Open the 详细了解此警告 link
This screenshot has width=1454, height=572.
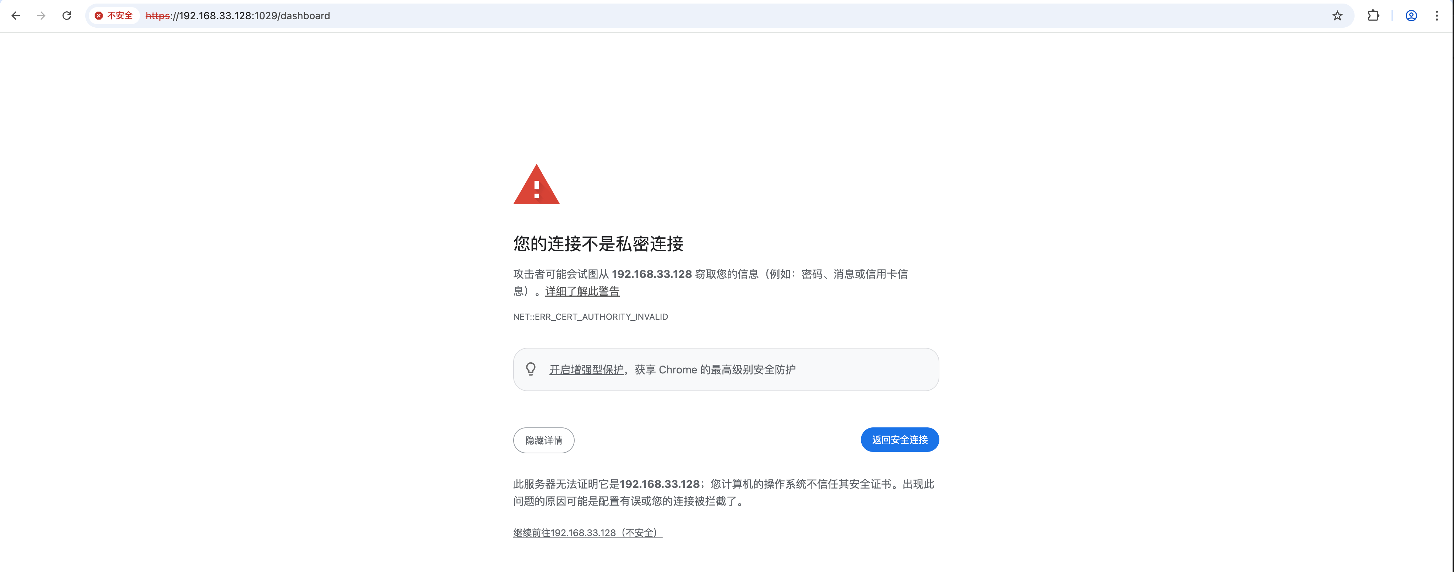click(x=582, y=291)
